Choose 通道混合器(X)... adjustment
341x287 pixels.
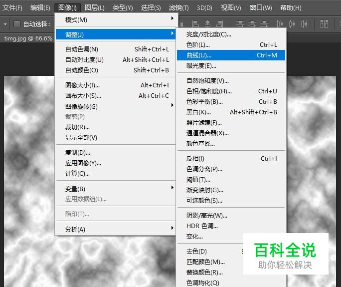[231, 133]
